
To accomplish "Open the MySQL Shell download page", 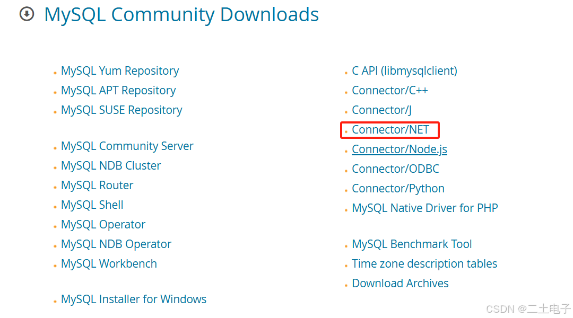I will tap(92, 205).
